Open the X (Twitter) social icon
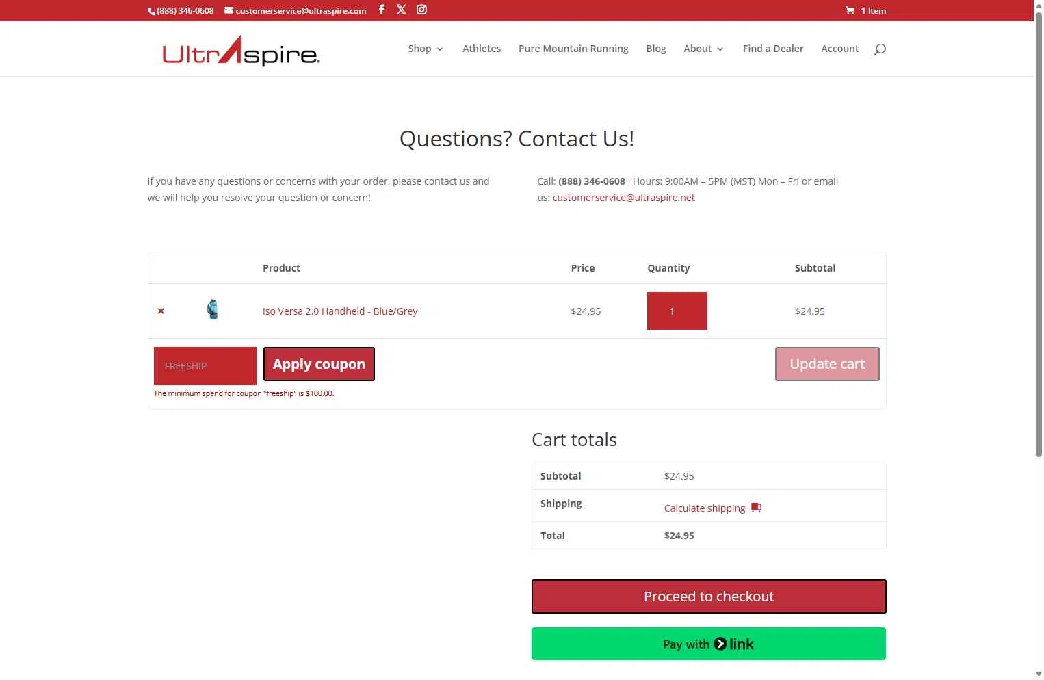The height and width of the screenshot is (680, 1044). coord(402,10)
